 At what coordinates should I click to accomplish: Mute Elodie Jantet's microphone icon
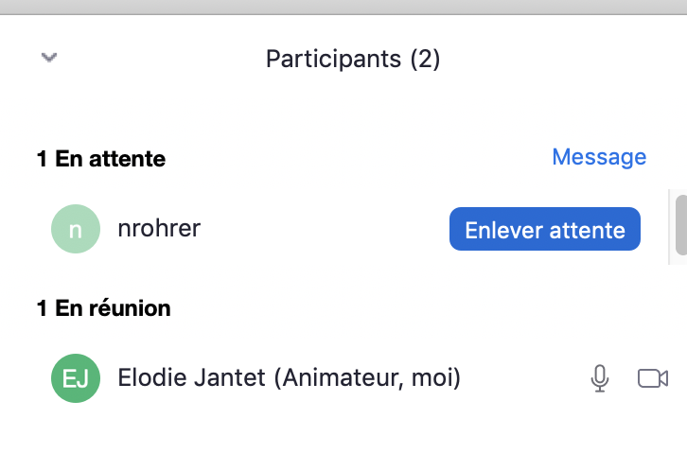(599, 378)
